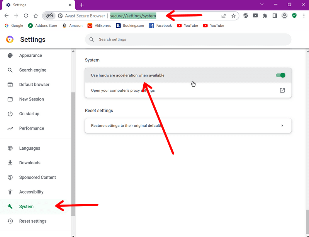Click the Settings tab title

pyautogui.click(x=20, y=5)
